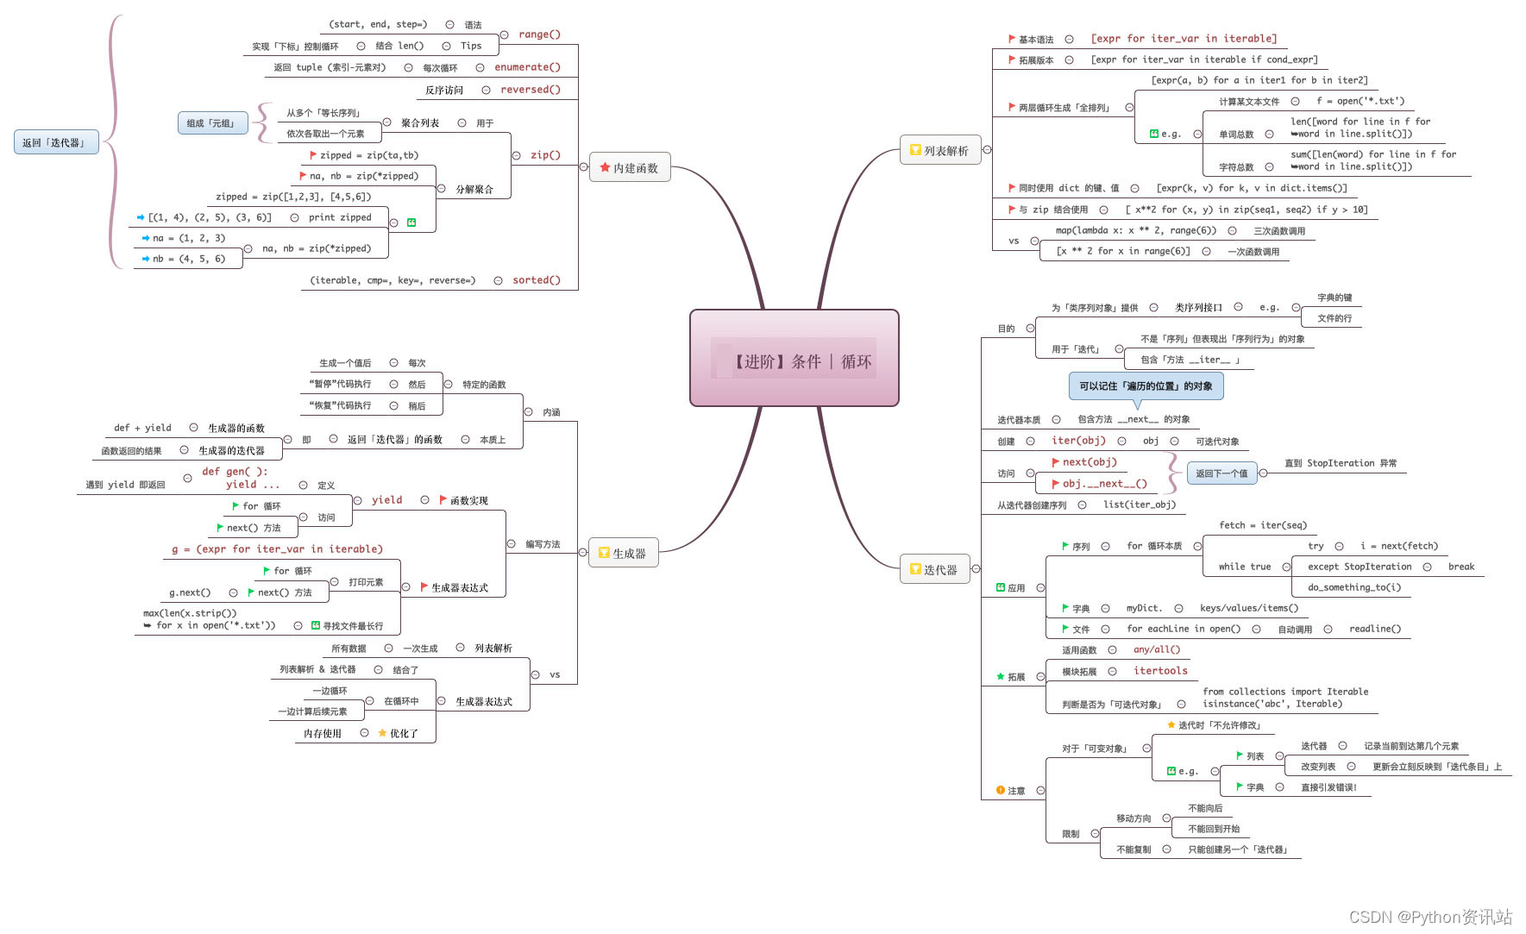Viewport: 1526px width, 934px height.
Task: Click the red flag beside next(obj)
Action: [x=1056, y=462]
